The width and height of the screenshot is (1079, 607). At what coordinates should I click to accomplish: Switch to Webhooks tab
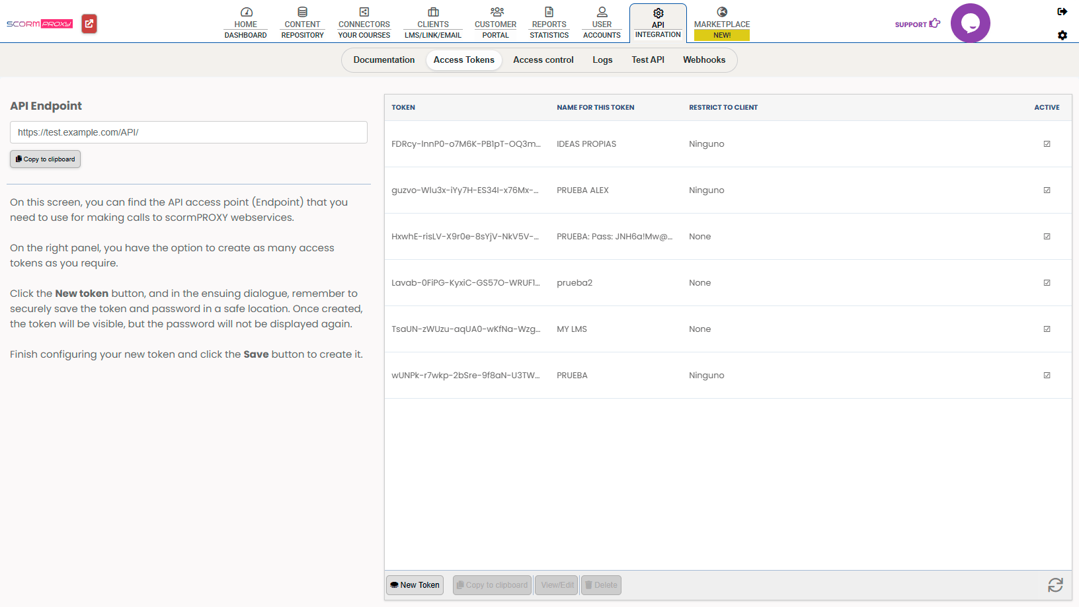click(704, 60)
